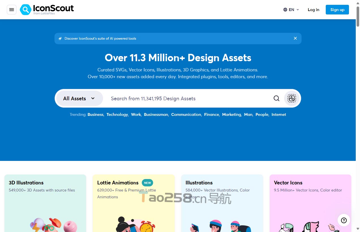The width and height of the screenshot is (360, 232).
Task: Select trending tag Man
Action: pos(248,114)
